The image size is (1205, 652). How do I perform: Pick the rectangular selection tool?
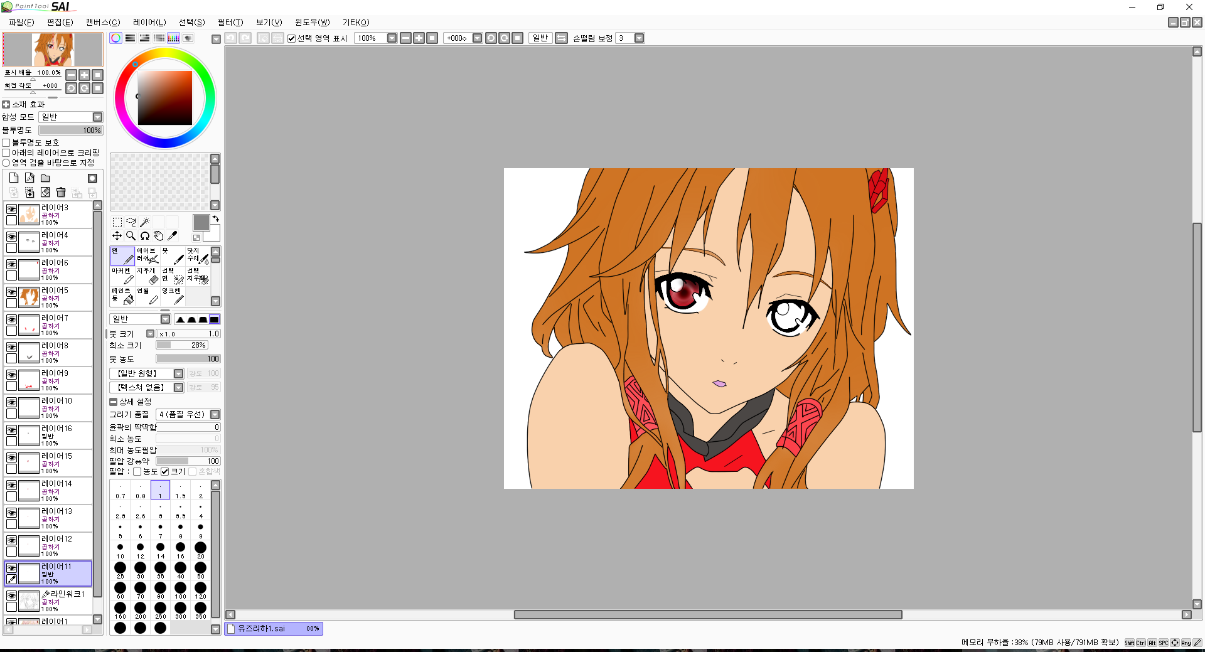pyautogui.click(x=117, y=222)
